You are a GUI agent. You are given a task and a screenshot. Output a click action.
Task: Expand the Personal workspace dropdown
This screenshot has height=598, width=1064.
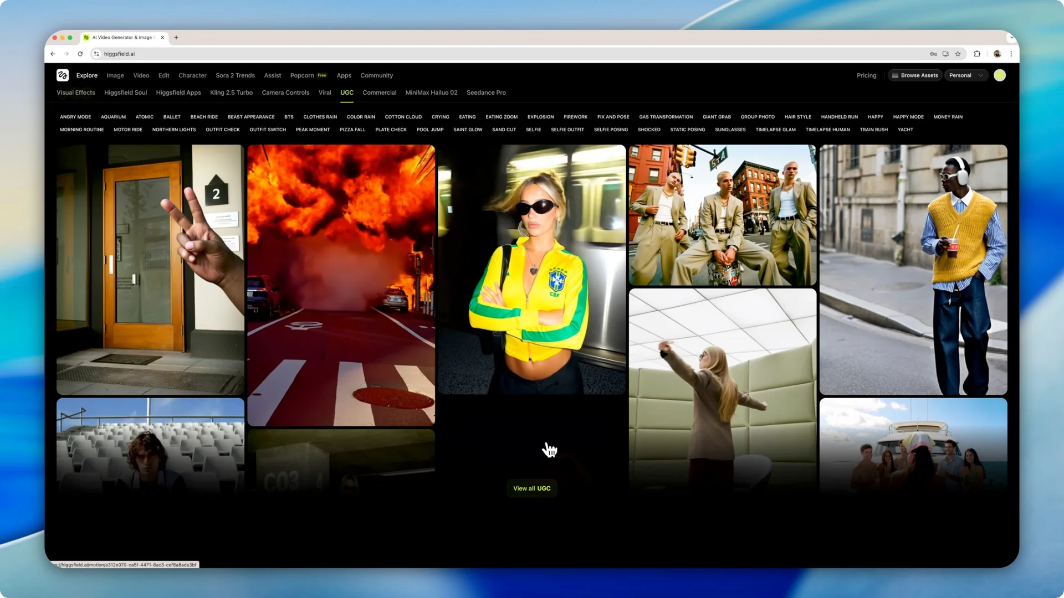pyautogui.click(x=966, y=75)
